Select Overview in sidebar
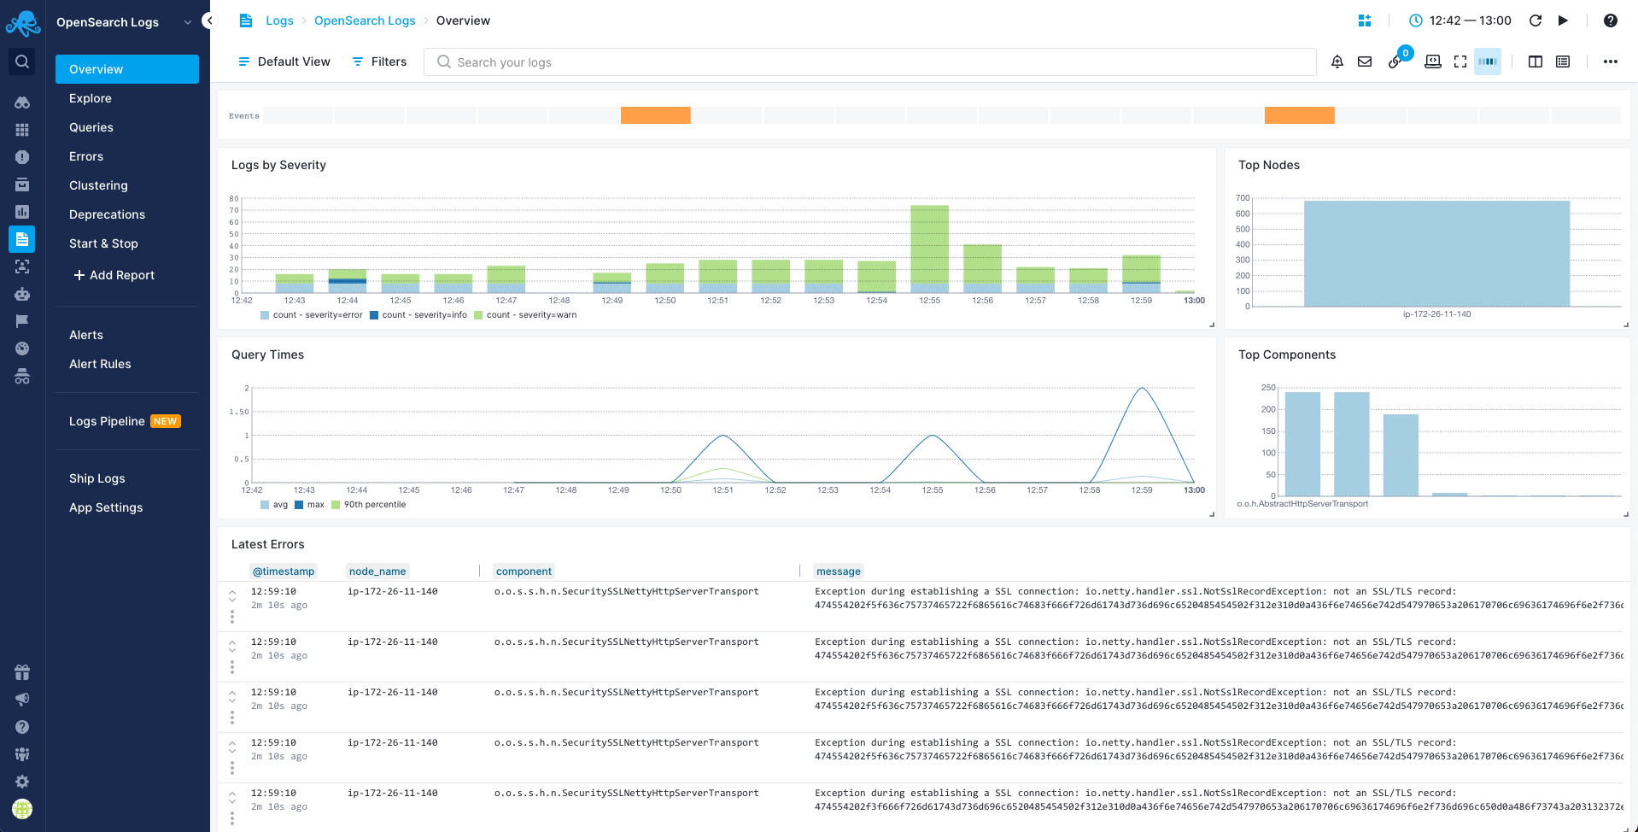Viewport: 1638px width, 832px height. [127, 69]
